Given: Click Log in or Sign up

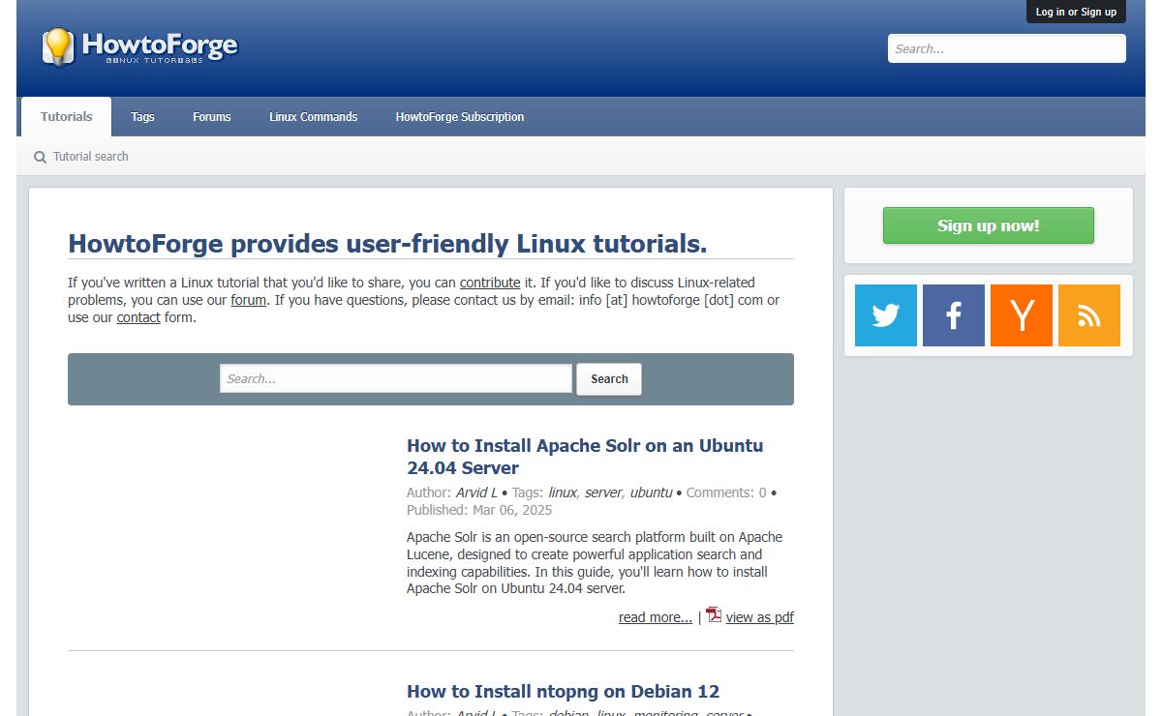Looking at the screenshot, I should (x=1076, y=12).
